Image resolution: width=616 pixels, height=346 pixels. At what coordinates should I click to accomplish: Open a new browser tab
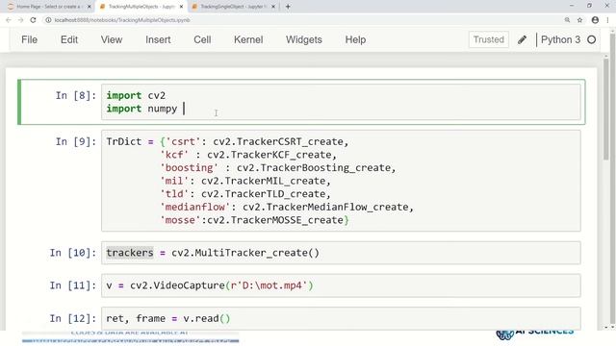[x=288, y=7]
